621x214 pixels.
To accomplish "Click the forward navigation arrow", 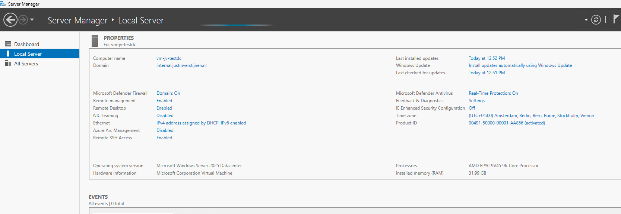I will tap(23, 20).
